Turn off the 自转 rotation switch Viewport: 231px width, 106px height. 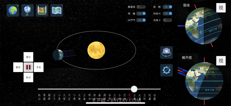click(167, 7)
